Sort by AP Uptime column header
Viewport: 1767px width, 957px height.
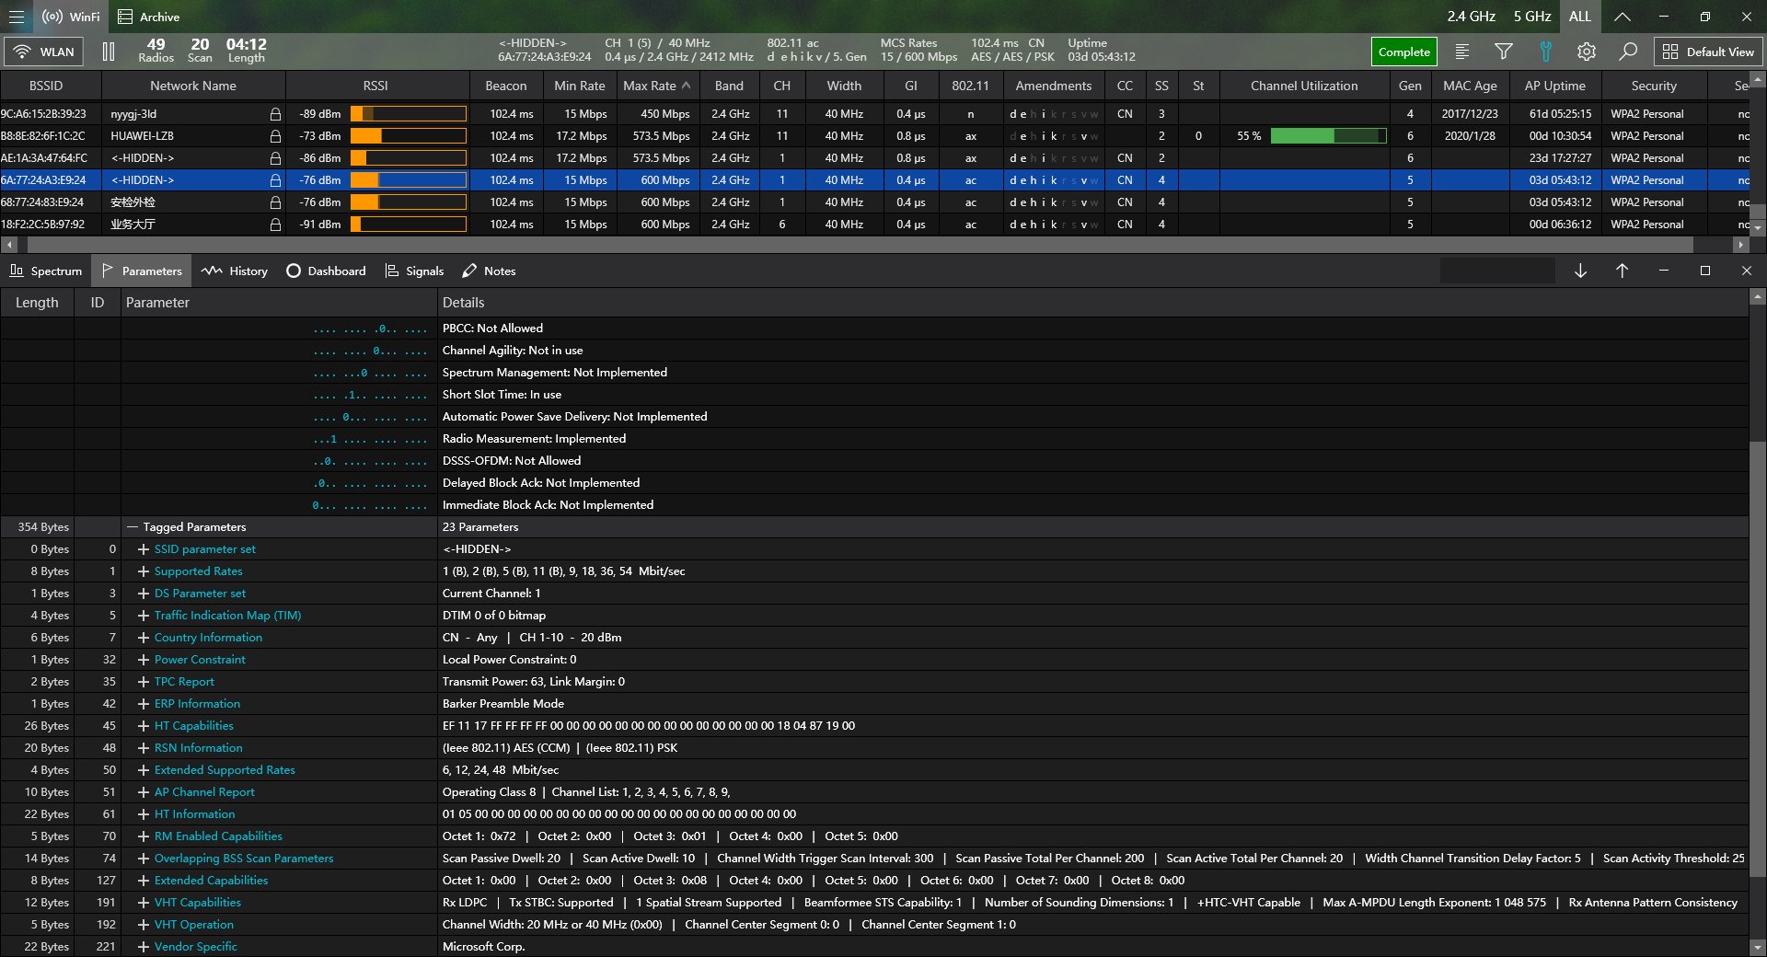tap(1554, 86)
